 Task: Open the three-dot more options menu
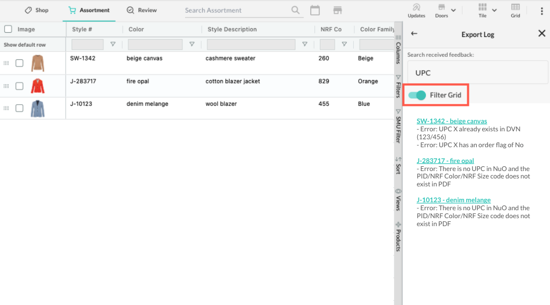(542, 11)
